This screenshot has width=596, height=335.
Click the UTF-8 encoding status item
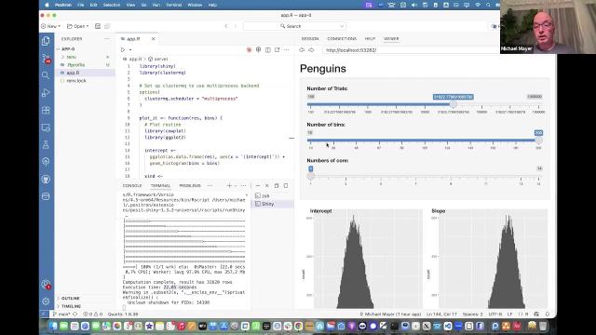[495, 315]
